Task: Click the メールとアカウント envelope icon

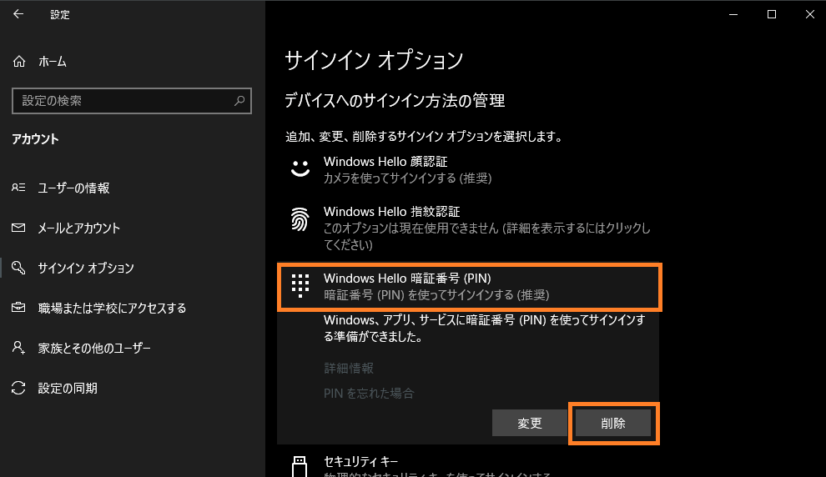Action: click(18, 228)
